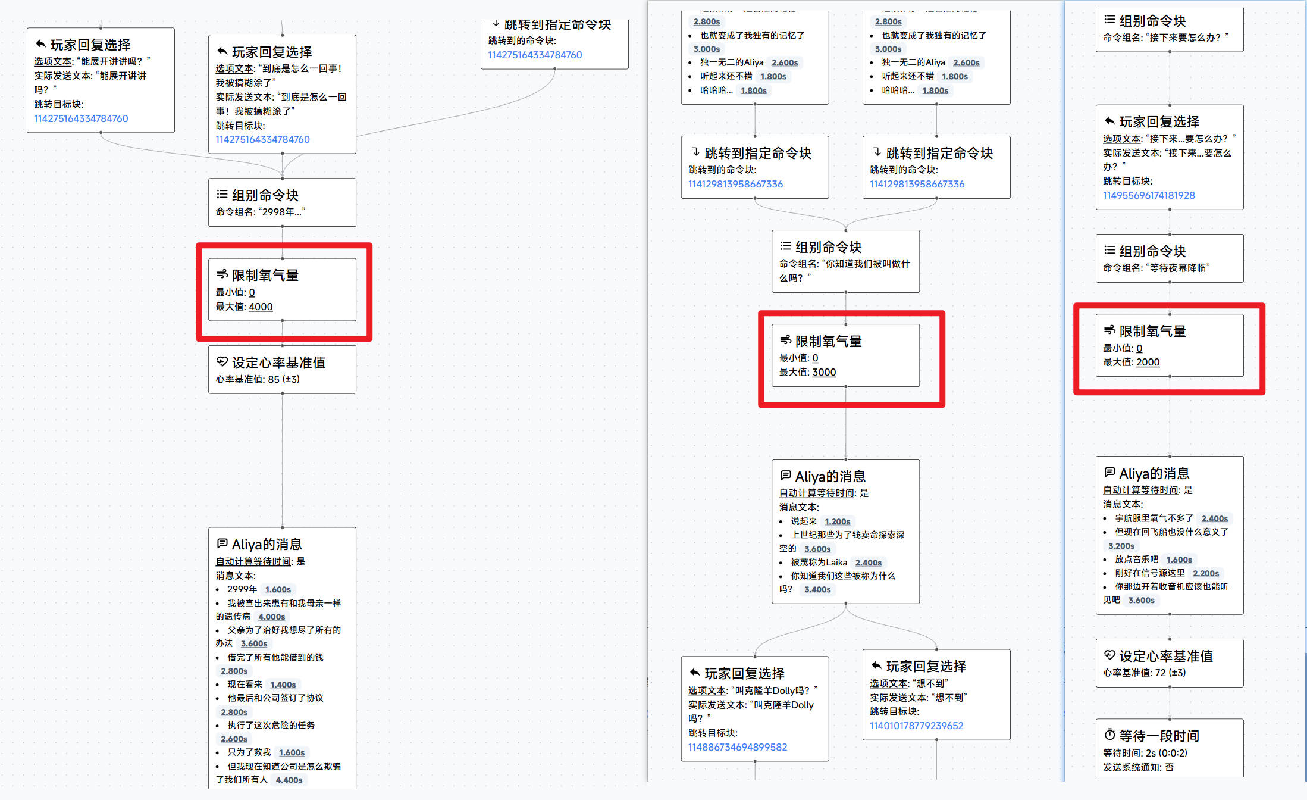Click max value 3000 in oxygen limit node
1307x800 pixels.
click(x=824, y=372)
